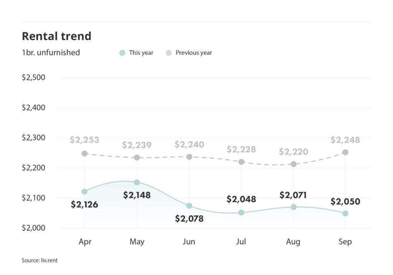Click the Rental trend title
This screenshot has height=275, width=393.
tap(56, 36)
